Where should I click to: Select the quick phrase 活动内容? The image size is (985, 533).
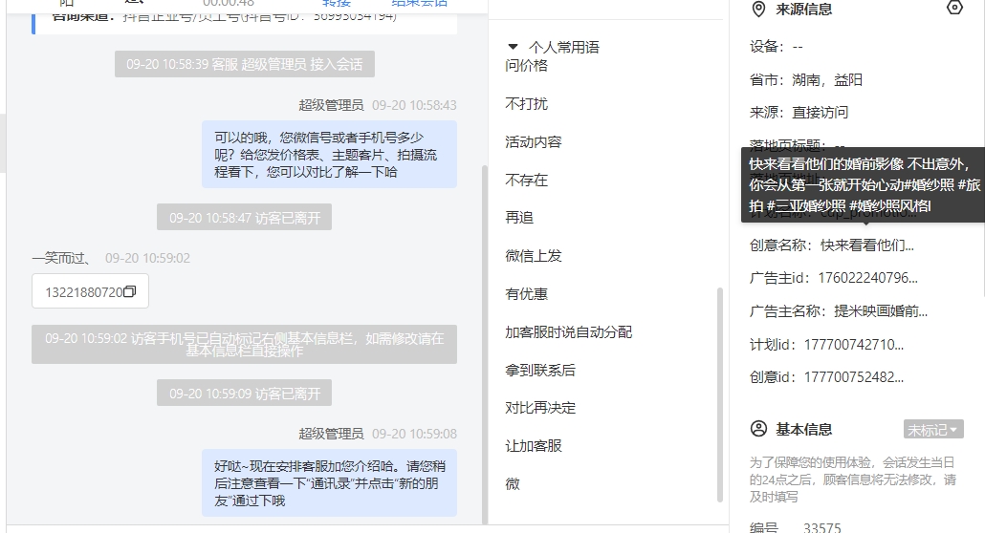[x=534, y=142]
